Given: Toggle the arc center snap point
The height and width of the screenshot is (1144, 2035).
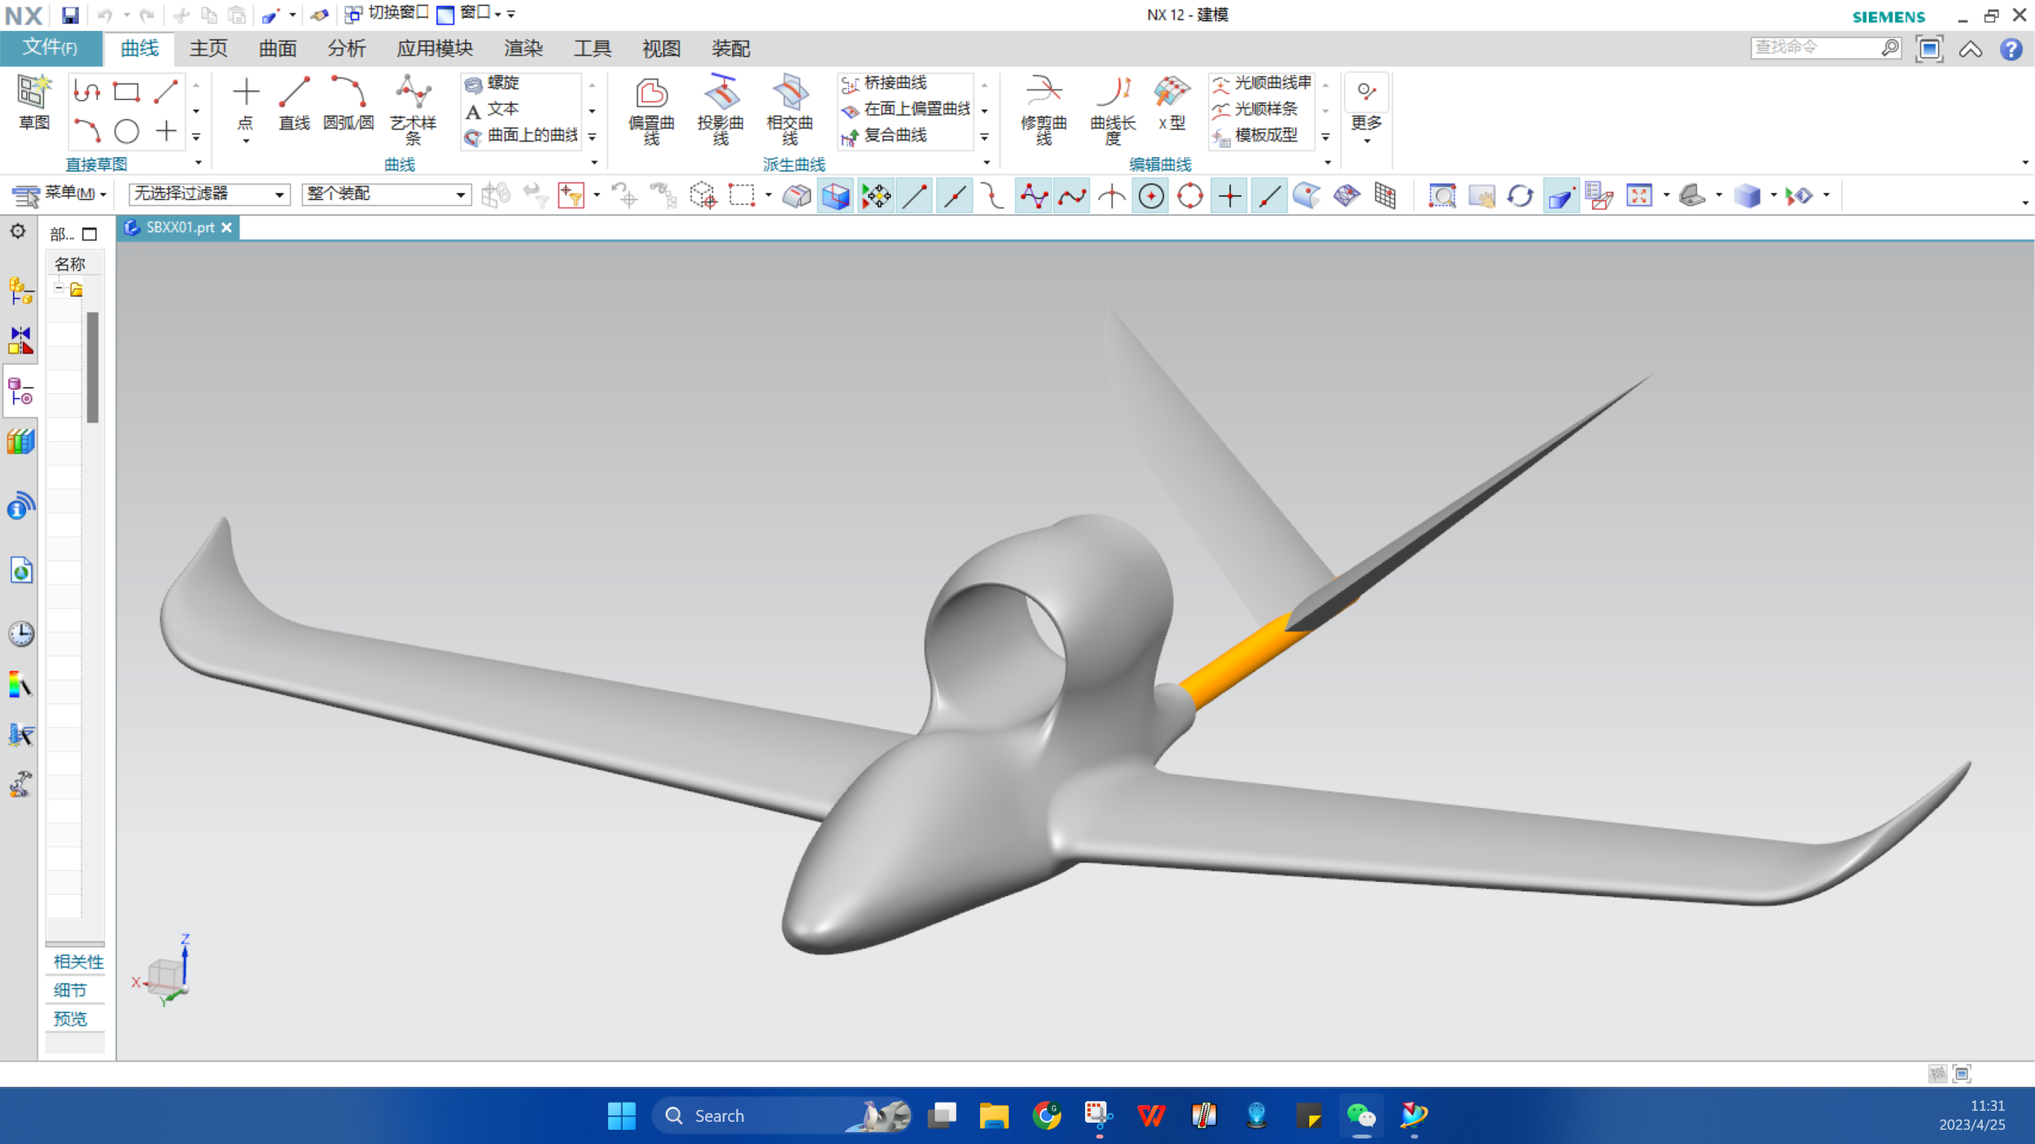Looking at the screenshot, I should coord(1151,196).
